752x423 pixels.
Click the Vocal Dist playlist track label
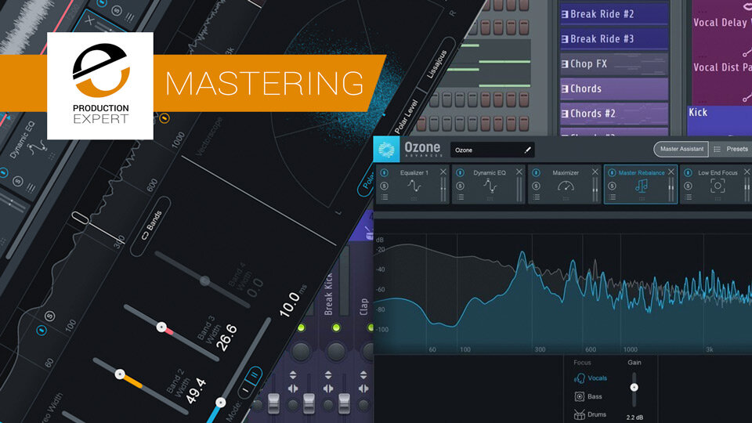721,67
